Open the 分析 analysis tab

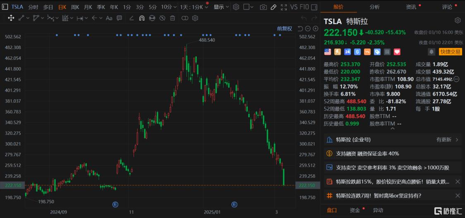click(x=374, y=7)
